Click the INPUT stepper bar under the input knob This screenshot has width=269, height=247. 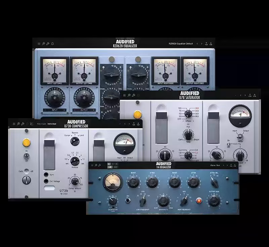tap(54, 110)
